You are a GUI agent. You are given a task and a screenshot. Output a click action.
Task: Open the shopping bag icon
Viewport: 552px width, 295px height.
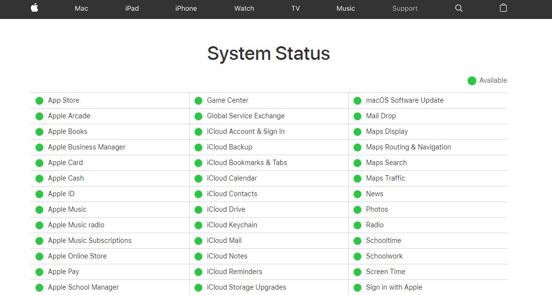point(503,8)
